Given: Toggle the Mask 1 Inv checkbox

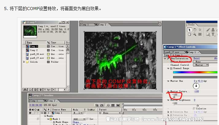Looking at the screenshot, I should 88,119.
